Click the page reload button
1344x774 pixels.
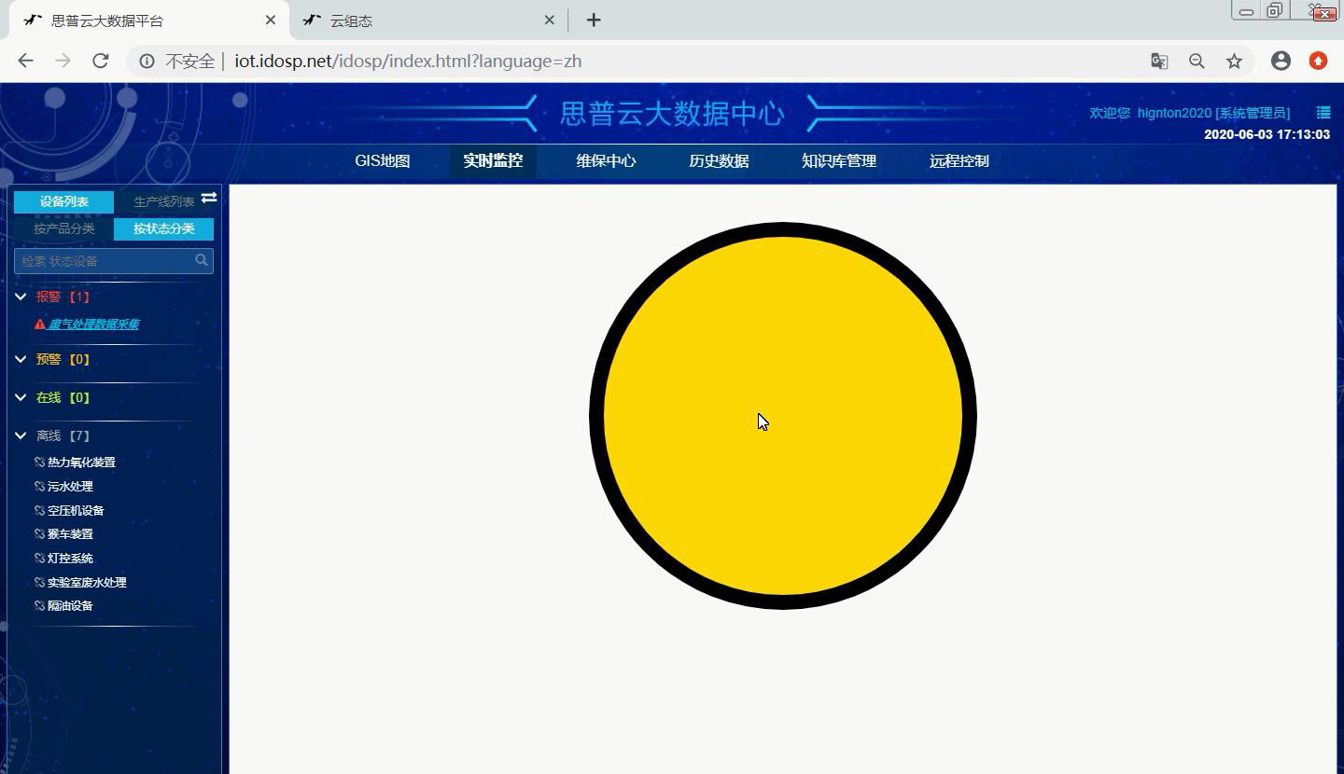click(x=100, y=61)
